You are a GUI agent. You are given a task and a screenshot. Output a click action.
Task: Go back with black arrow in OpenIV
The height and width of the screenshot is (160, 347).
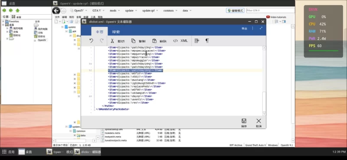pyautogui.click(x=56, y=10)
